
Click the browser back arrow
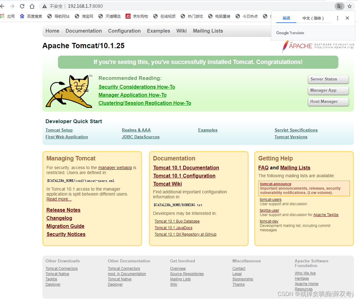coord(2,6)
